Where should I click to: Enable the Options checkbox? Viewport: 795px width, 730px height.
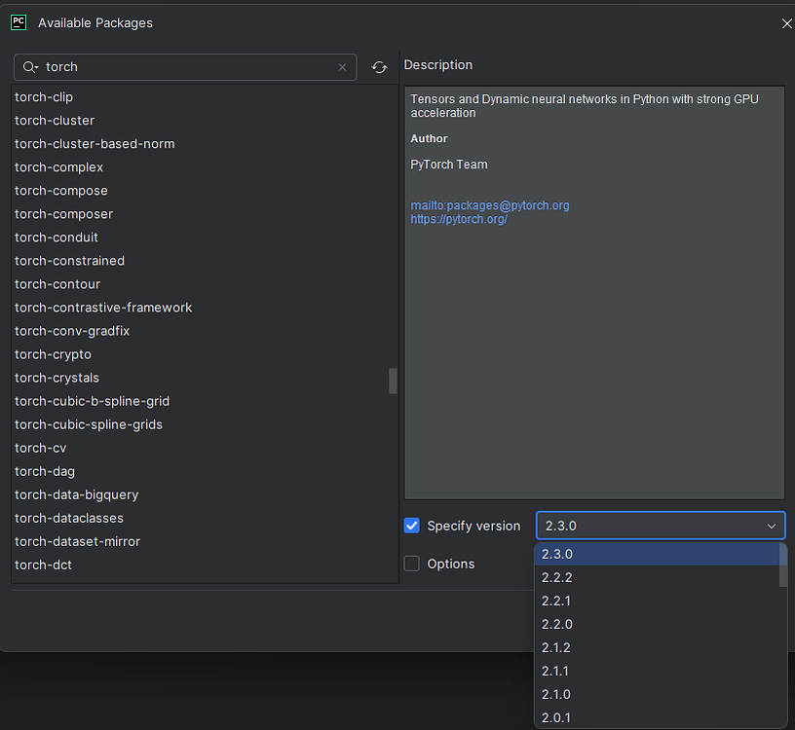(x=412, y=564)
